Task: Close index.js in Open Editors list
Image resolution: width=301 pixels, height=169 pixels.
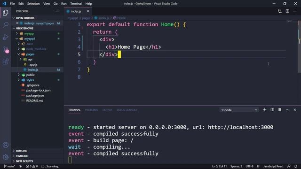Action: [17, 23]
